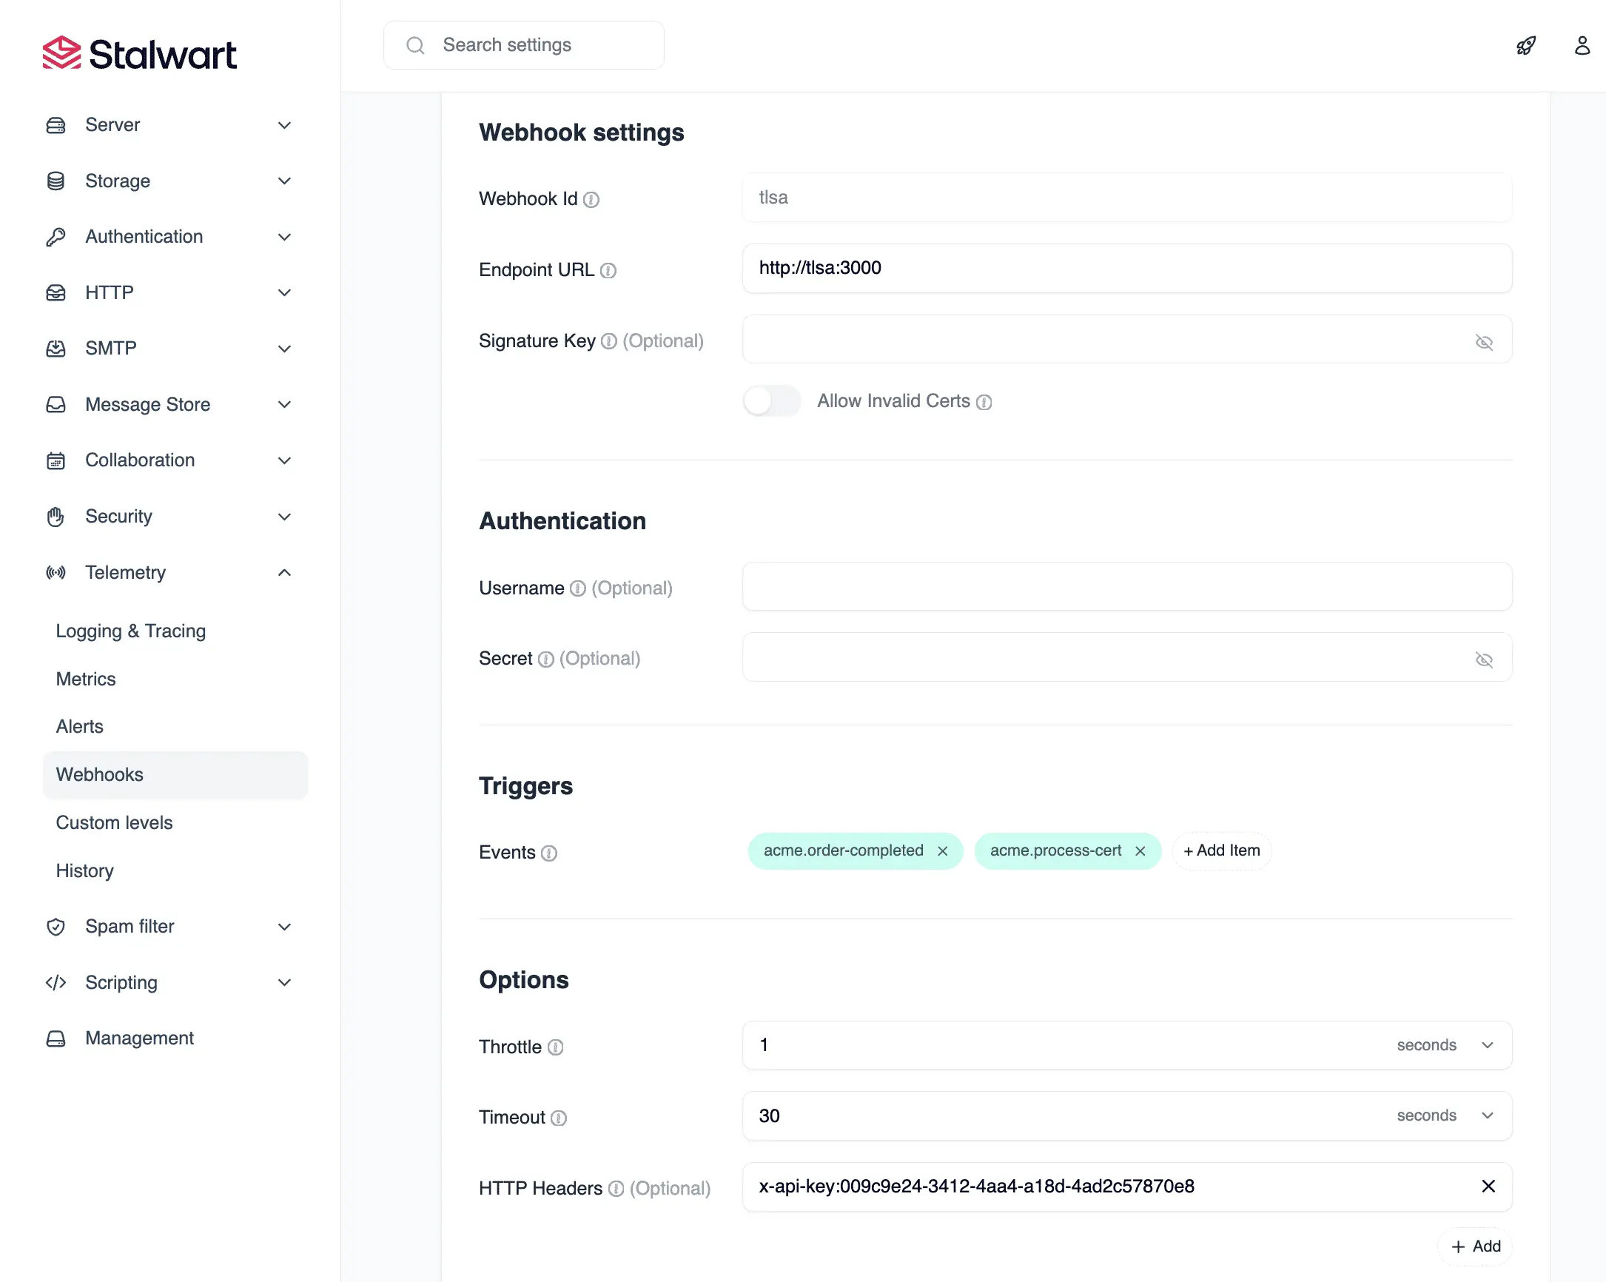The width and height of the screenshot is (1606, 1282).
Task: Select the Telemetry signal icon
Action: 56,572
